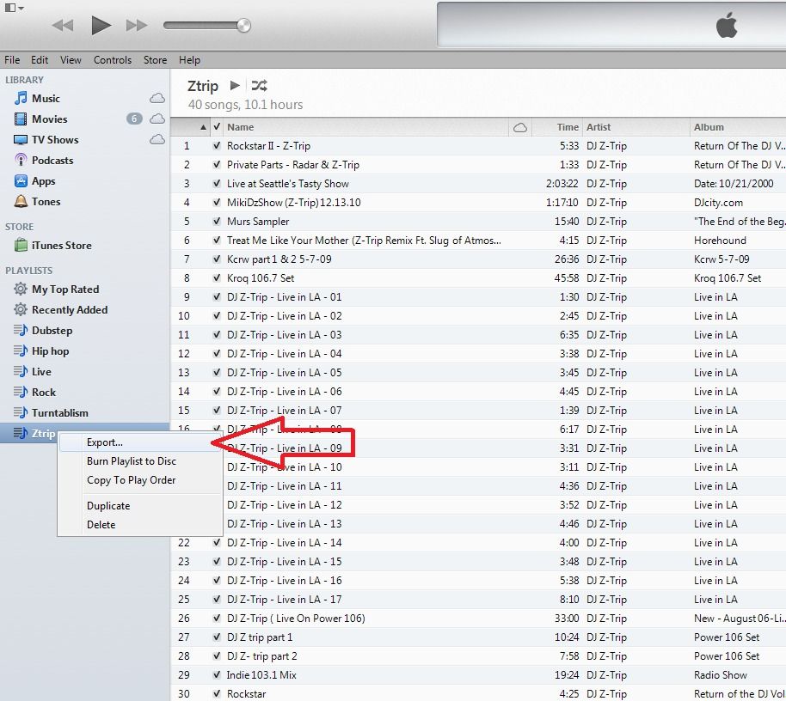Click the previous track rewind button
Screen dimensions: 786x701
(x=63, y=25)
